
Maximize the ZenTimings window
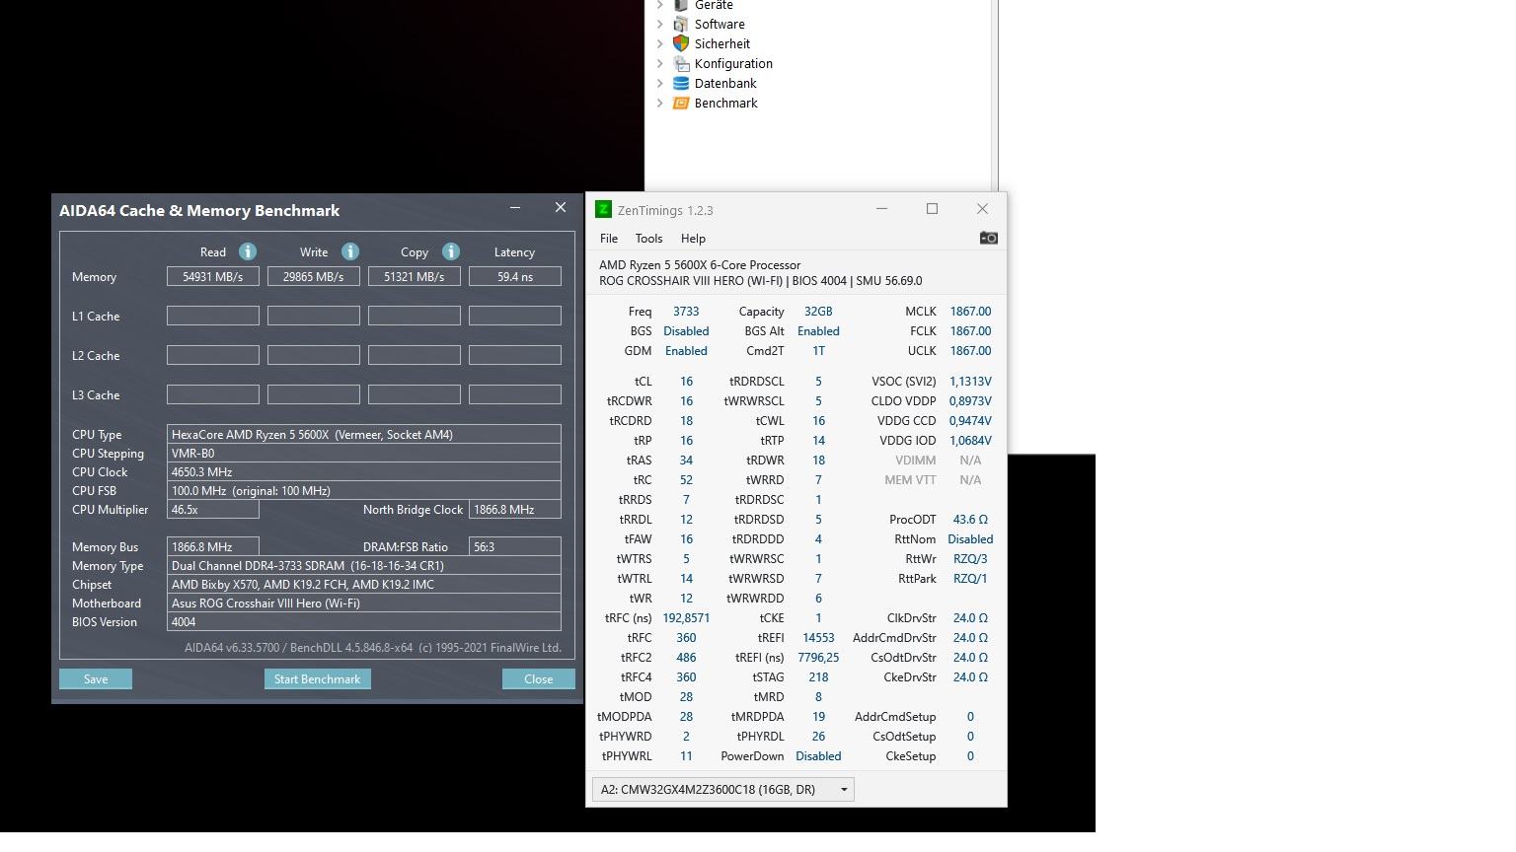coord(932,209)
